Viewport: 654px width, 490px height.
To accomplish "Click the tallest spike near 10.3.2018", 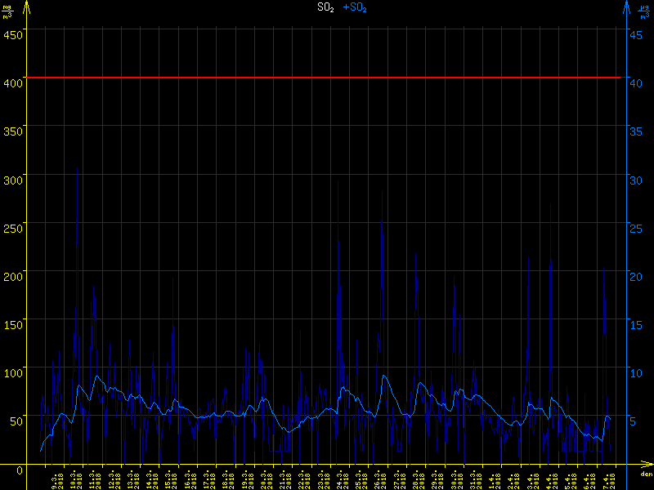I will [78, 171].
